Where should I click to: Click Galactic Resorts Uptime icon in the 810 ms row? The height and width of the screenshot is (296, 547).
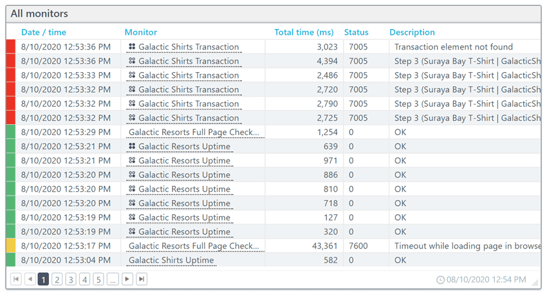point(132,189)
